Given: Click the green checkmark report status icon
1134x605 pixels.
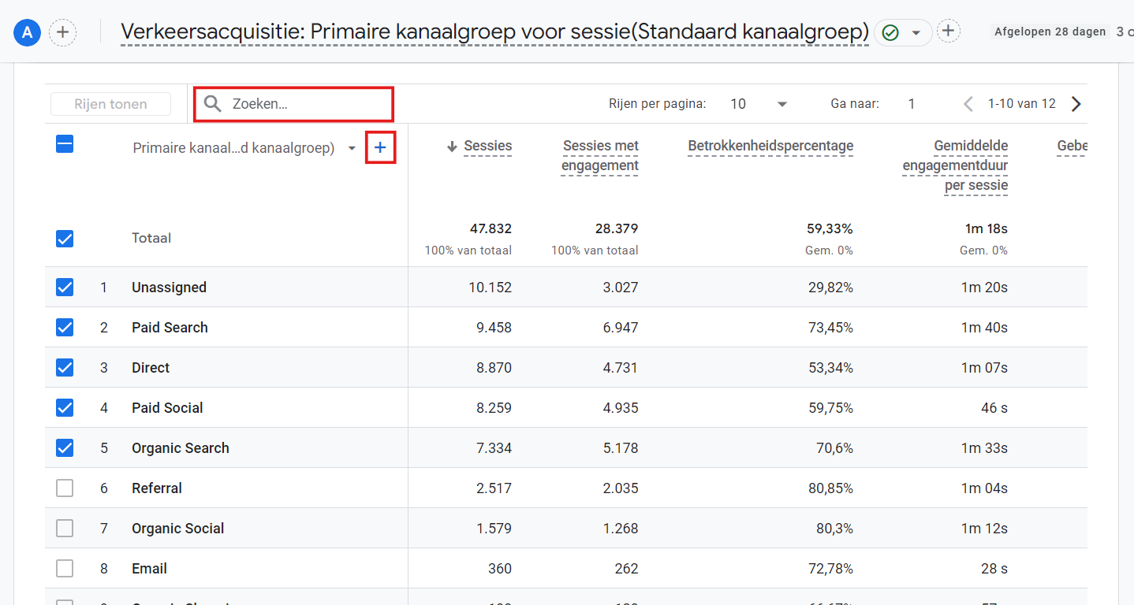Looking at the screenshot, I should (x=890, y=32).
